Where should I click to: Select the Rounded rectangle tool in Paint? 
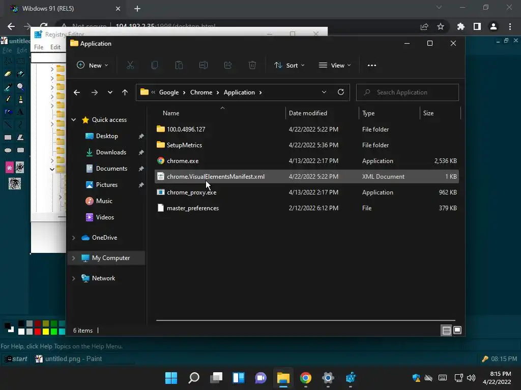(x=20, y=150)
